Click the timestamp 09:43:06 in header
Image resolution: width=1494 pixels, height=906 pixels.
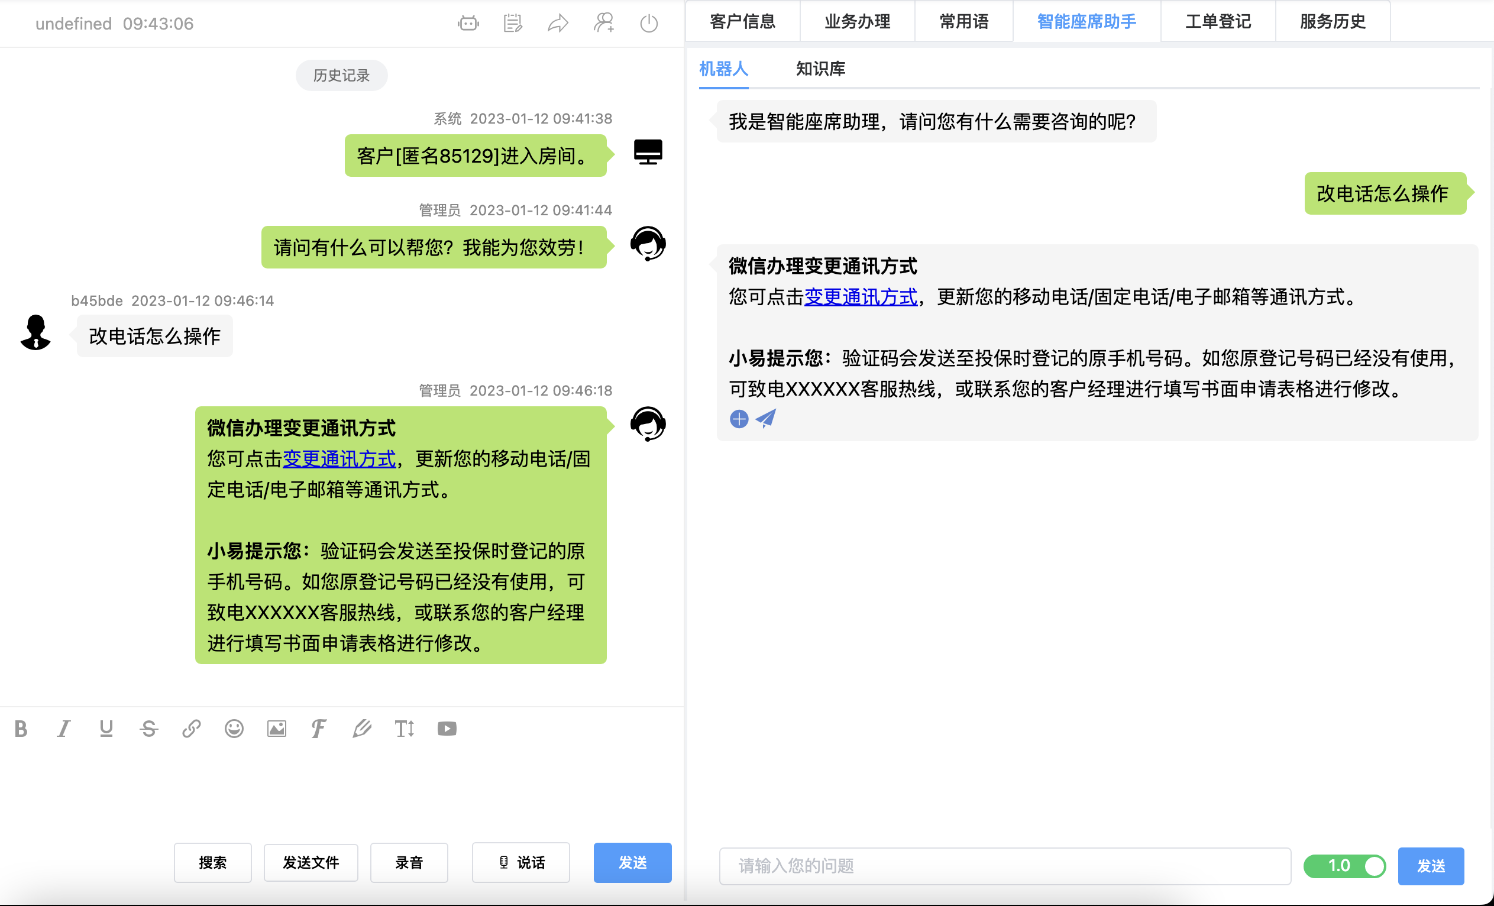coord(159,24)
